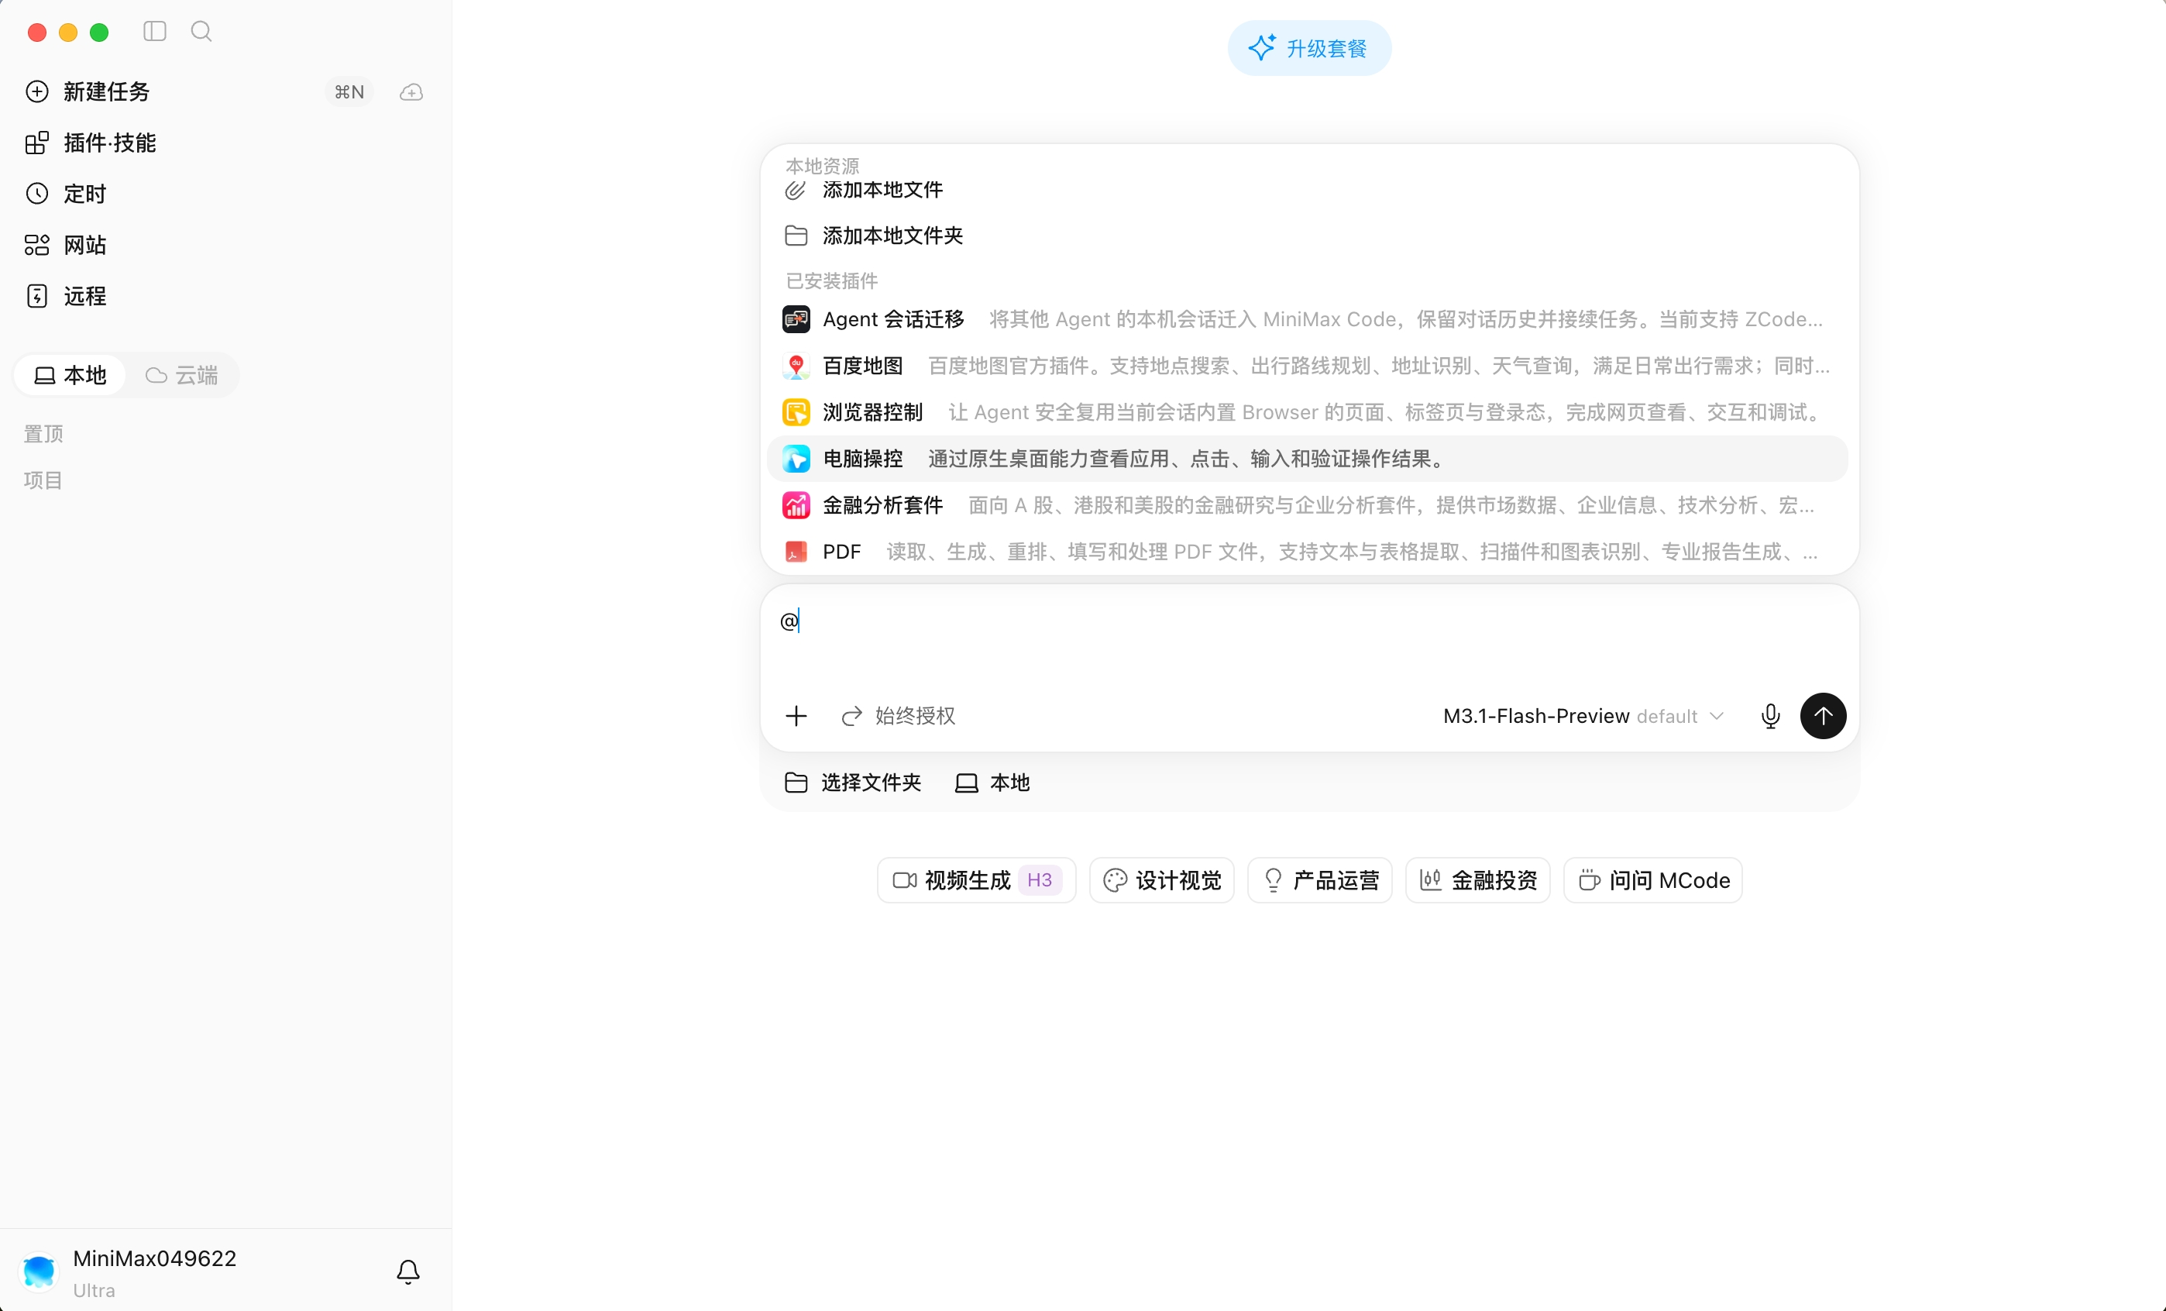Open 网站 in the sidebar

pos(66,244)
